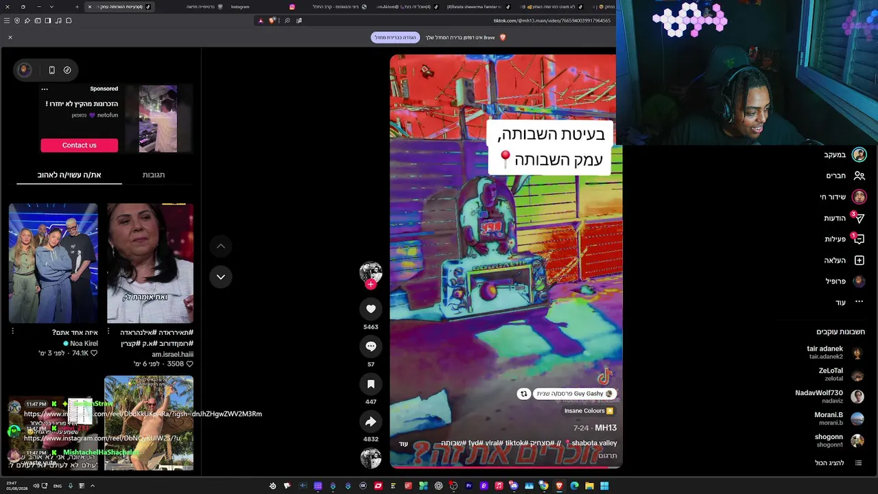
Task: Open the volume icon in system tray
Action: (x=36, y=486)
